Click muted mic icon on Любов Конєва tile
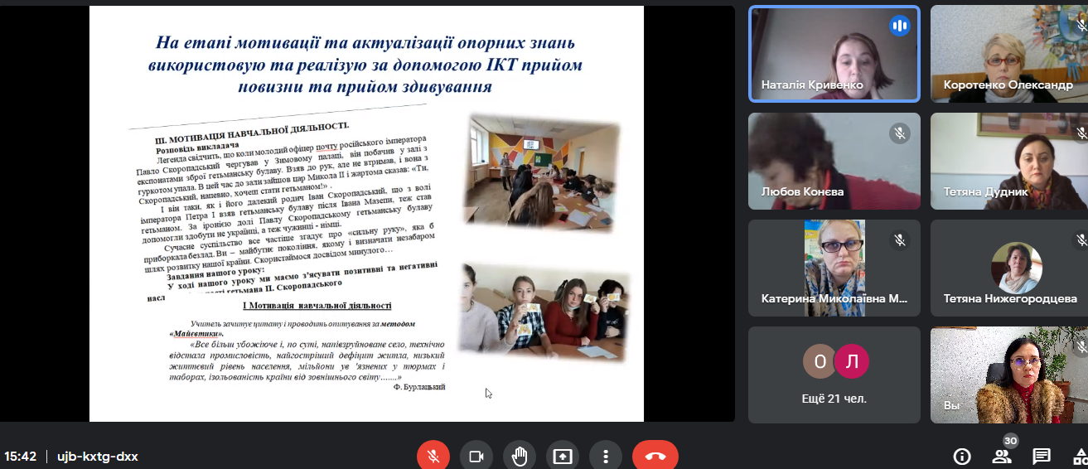The image size is (1088, 469). tap(899, 133)
